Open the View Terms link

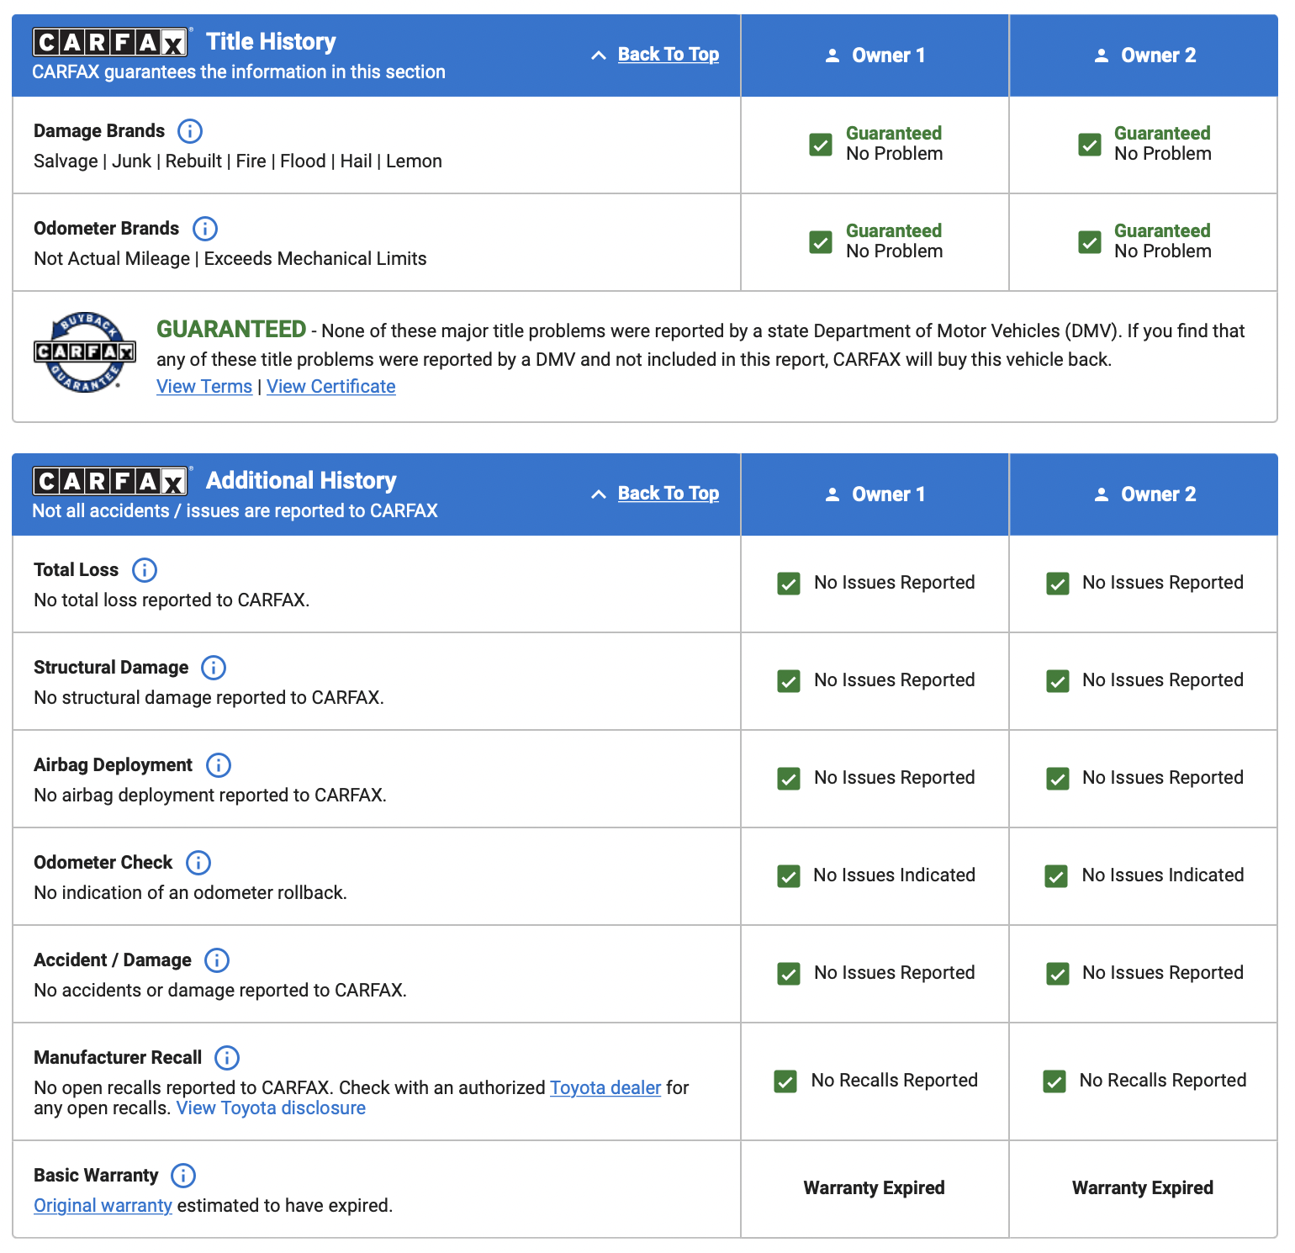[x=204, y=387]
